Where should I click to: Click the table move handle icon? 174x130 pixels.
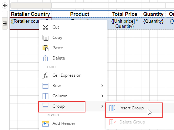5,6
